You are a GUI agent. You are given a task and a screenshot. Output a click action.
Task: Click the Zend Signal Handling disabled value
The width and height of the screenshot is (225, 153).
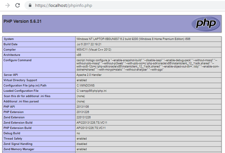click(x=82, y=144)
